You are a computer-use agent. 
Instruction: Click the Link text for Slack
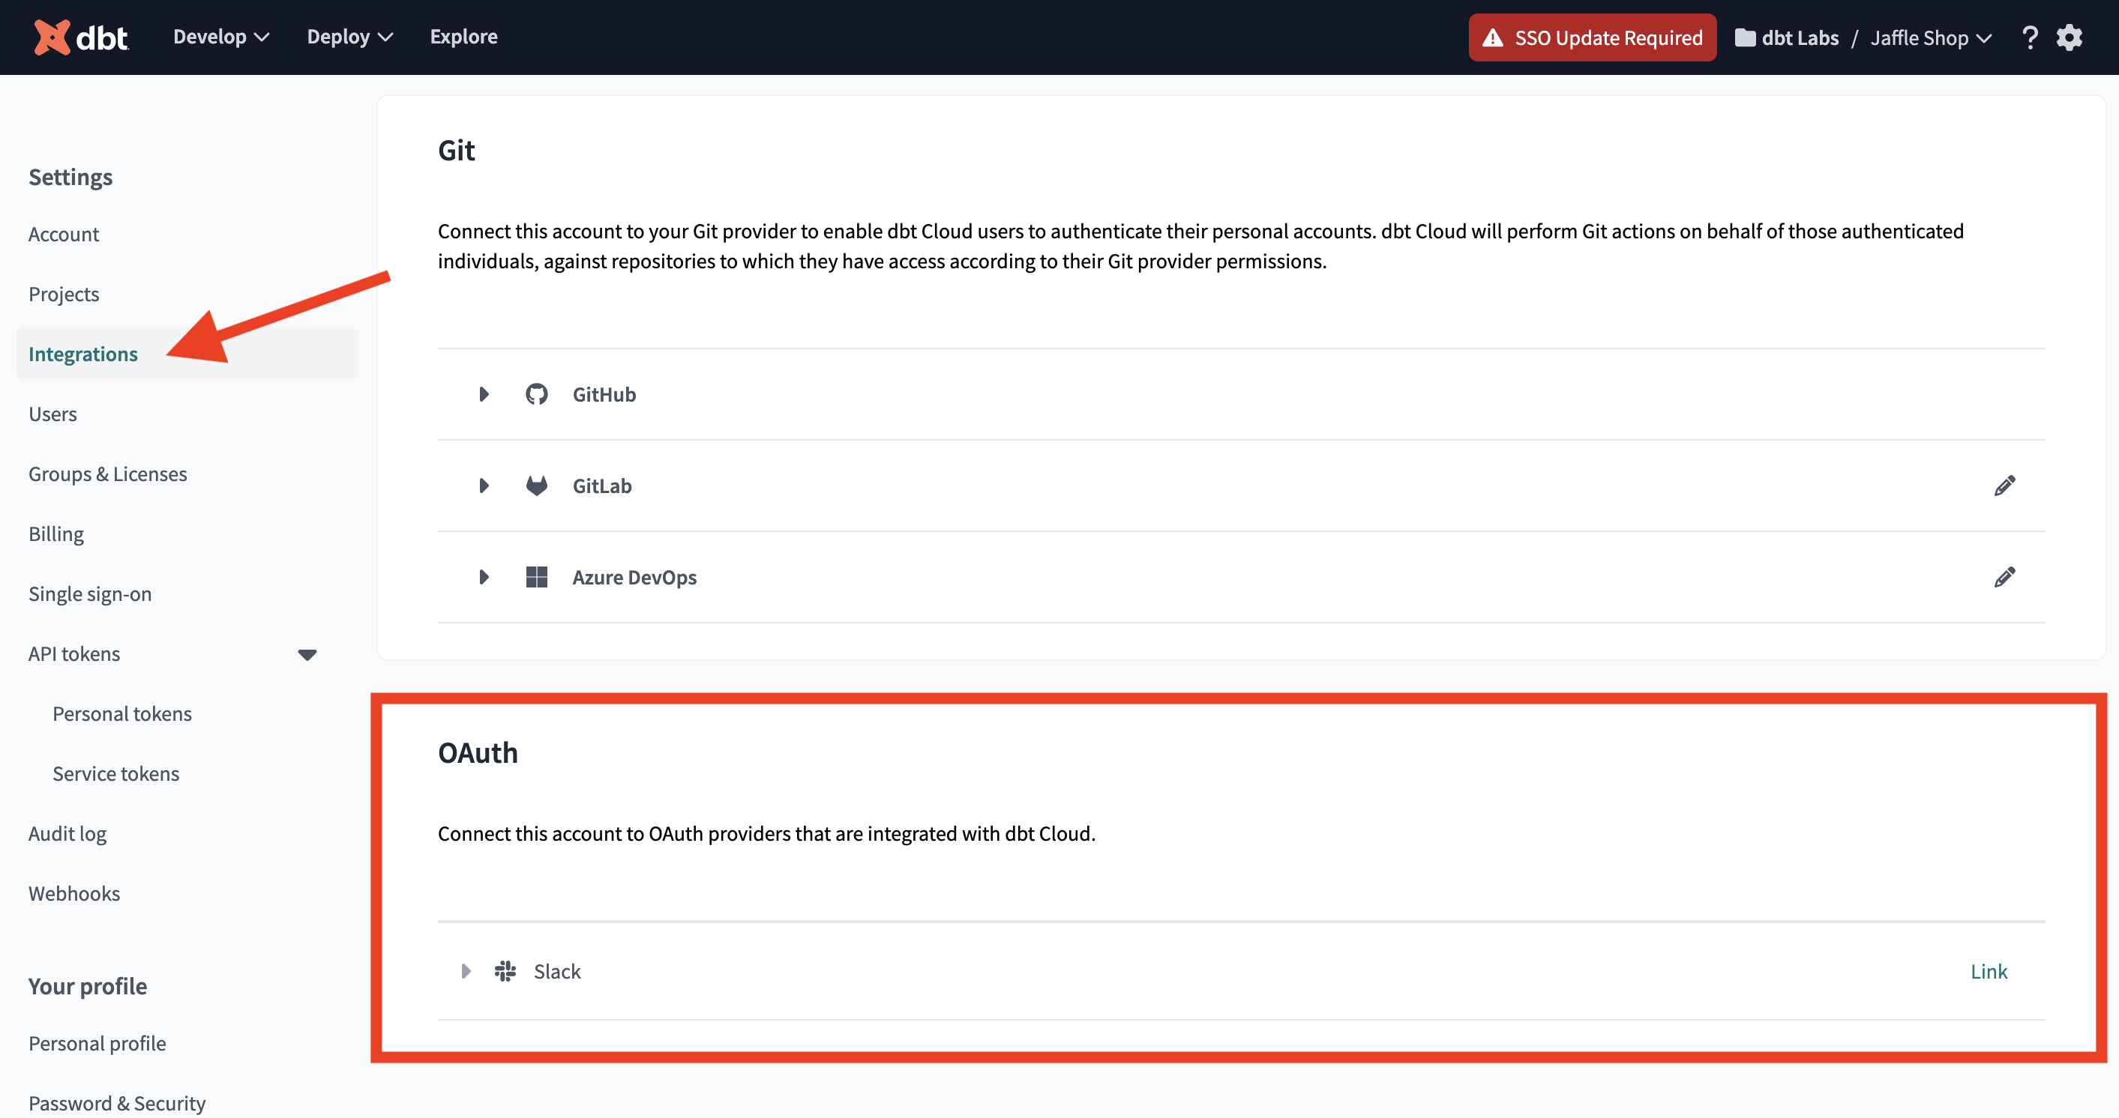[1989, 971]
